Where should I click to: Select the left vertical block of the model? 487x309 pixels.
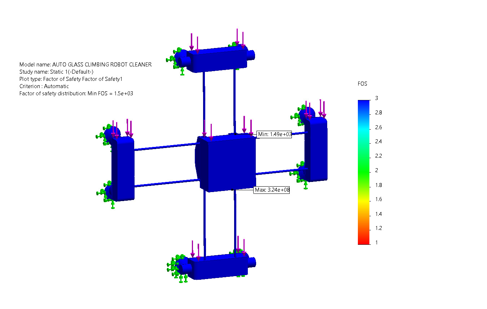pyautogui.click(x=123, y=169)
